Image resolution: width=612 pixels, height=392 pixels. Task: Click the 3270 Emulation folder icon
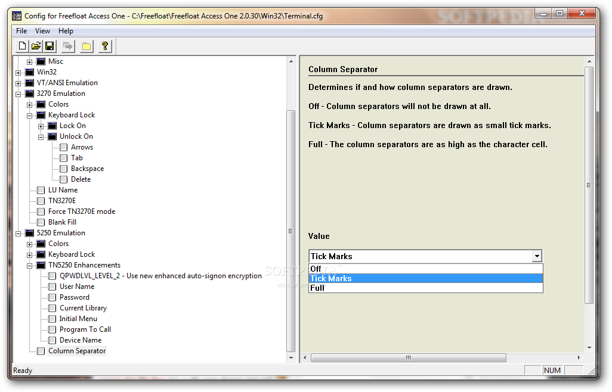[30, 94]
